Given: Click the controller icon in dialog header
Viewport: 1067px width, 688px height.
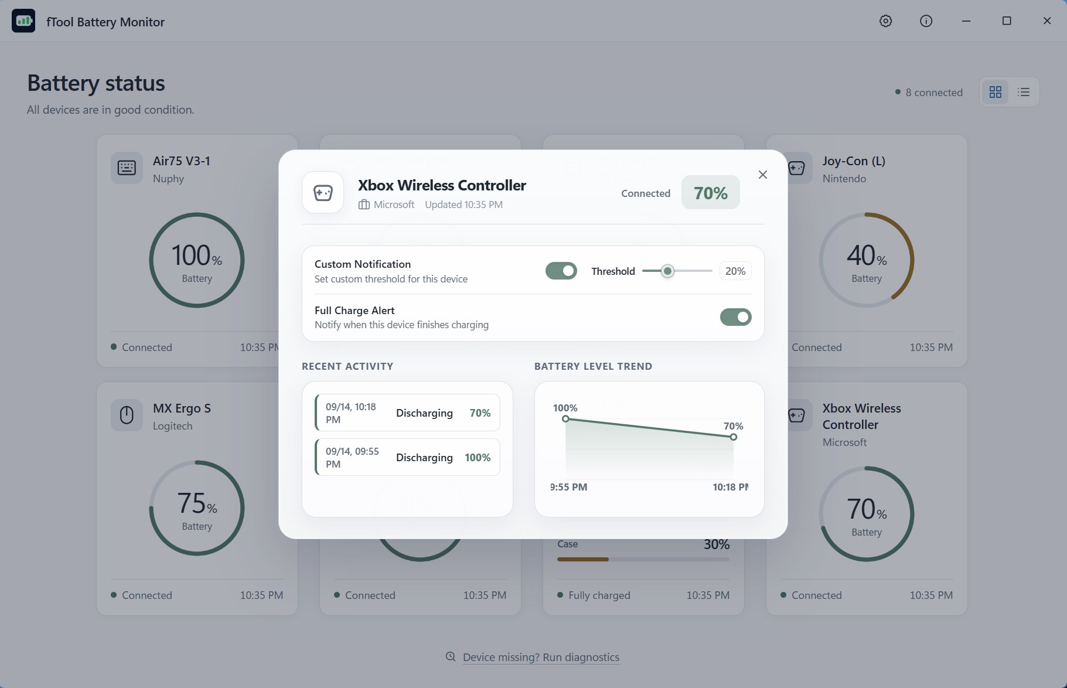Looking at the screenshot, I should point(323,192).
